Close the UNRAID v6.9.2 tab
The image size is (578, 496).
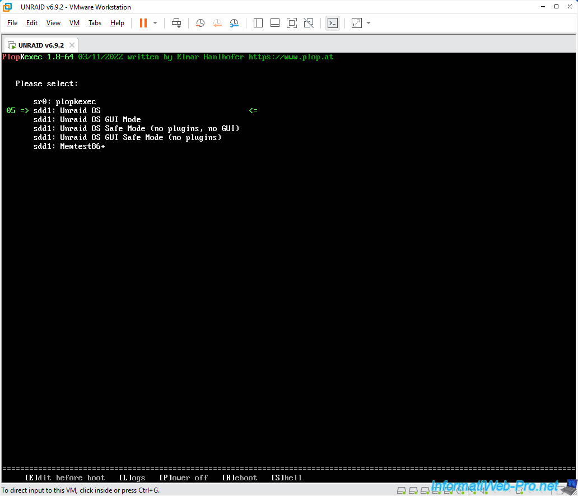72,45
